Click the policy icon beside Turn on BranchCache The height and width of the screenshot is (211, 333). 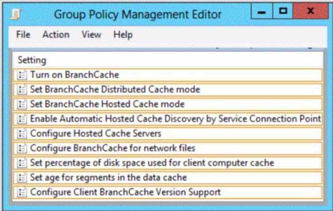[x=22, y=75]
